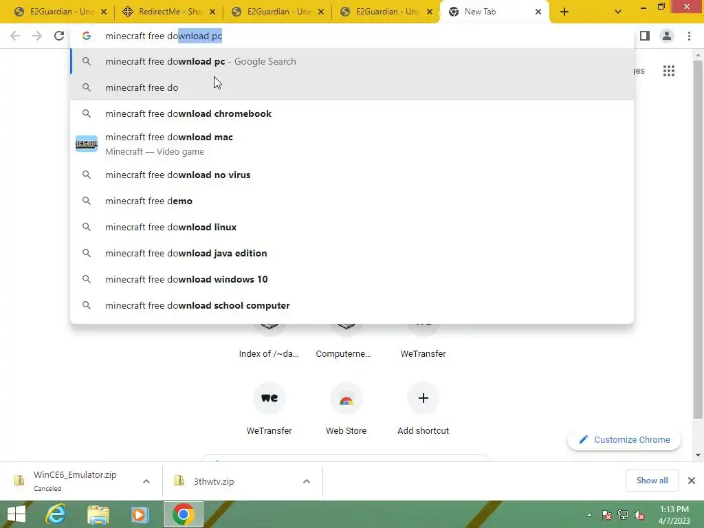704x528 pixels.
Task: Reload the page with the refresh icon
Action: tap(59, 36)
